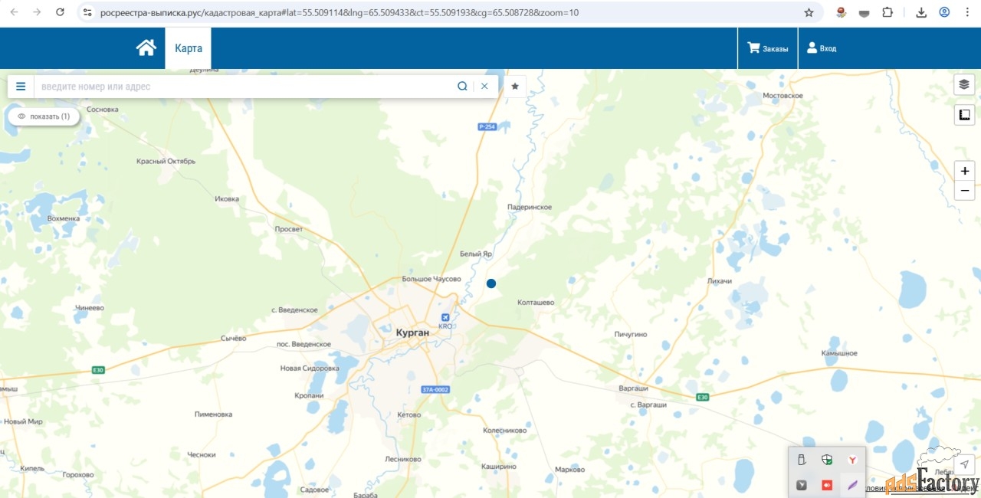Open the purple feather tray icon
The height and width of the screenshot is (498, 981).
click(852, 485)
